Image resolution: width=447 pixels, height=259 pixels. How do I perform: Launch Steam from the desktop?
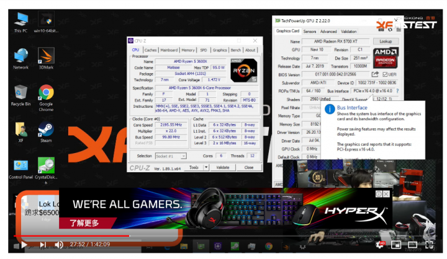(46, 132)
